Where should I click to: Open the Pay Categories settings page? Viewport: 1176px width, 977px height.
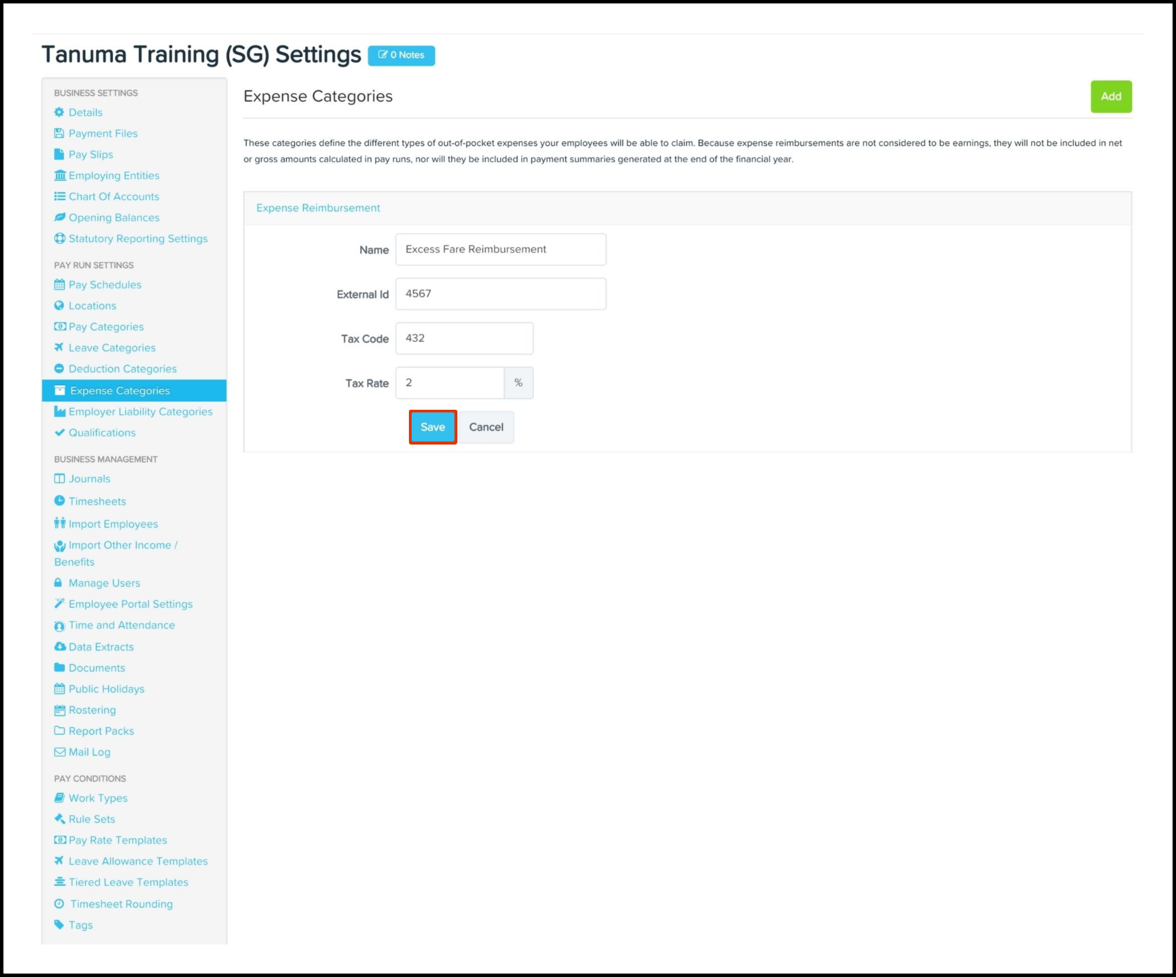(x=106, y=327)
